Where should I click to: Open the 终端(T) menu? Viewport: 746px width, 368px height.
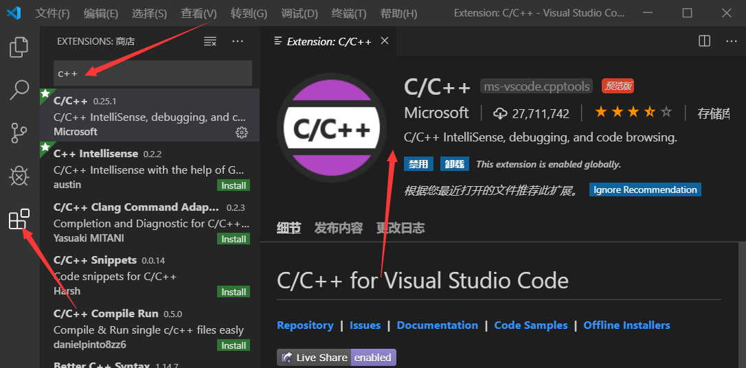tap(348, 13)
